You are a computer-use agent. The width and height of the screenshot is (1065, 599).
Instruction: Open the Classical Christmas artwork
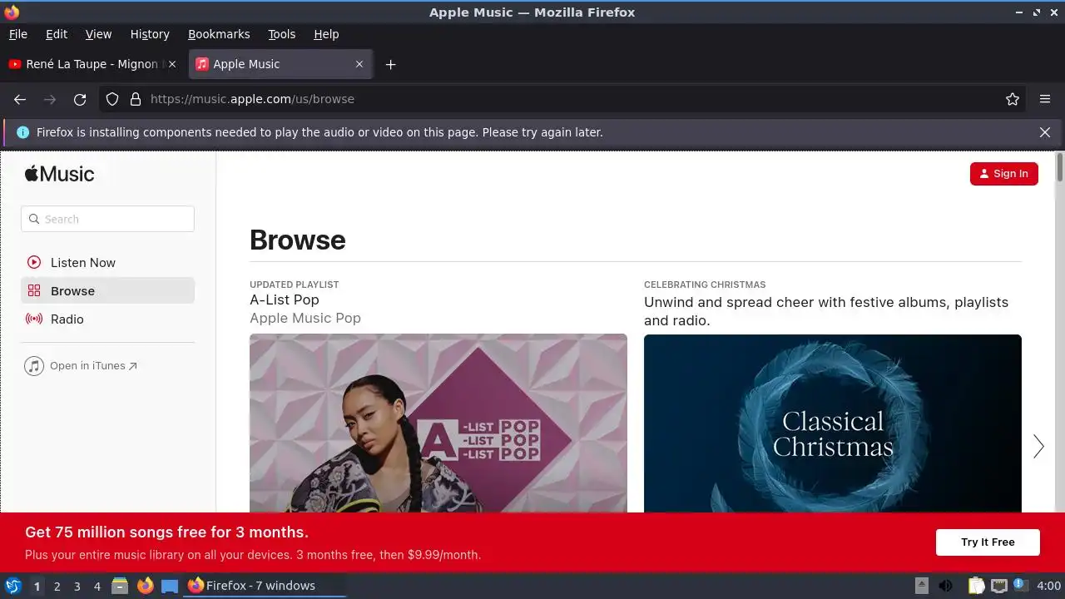pyautogui.click(x=833, y=423)
